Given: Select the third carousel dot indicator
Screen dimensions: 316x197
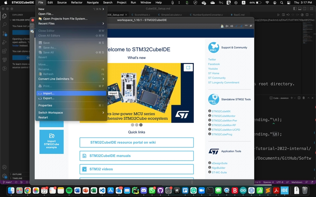Looking at the screenshot, I should [141, 125].
